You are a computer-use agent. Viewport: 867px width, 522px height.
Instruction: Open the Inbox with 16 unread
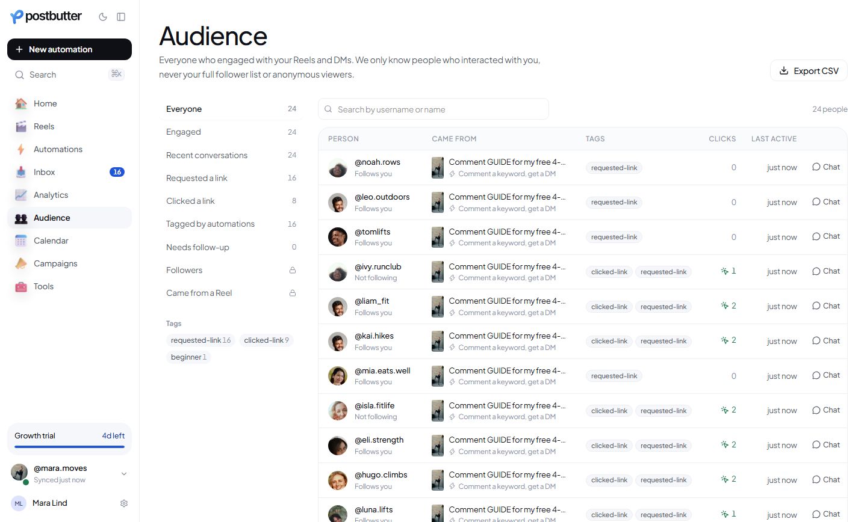(x=69, y=172)
